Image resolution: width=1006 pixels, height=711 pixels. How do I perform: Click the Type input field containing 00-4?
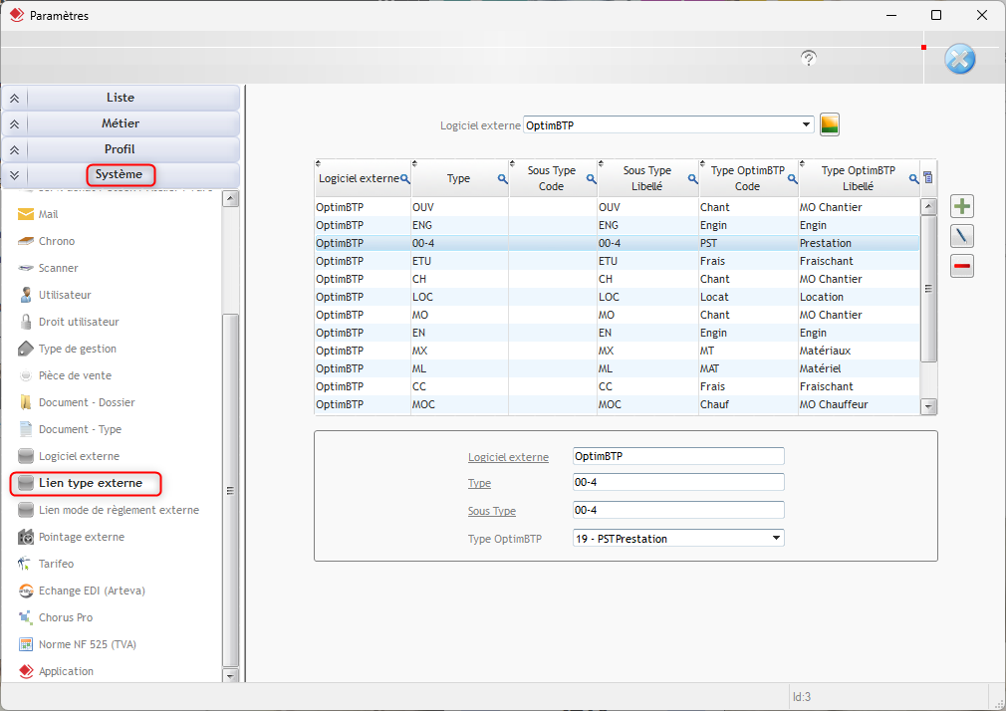click(678, 483)
